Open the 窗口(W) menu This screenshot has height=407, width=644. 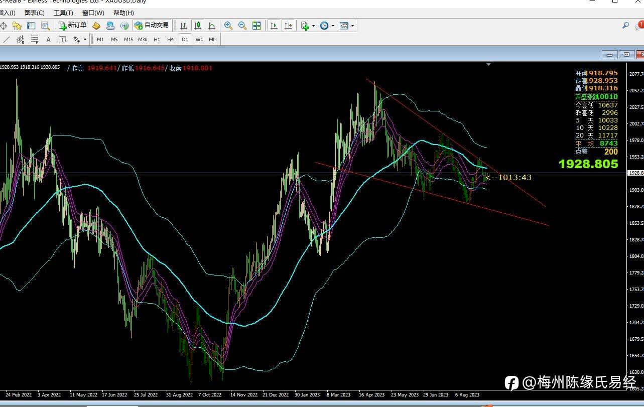click(x=93, y=13)
